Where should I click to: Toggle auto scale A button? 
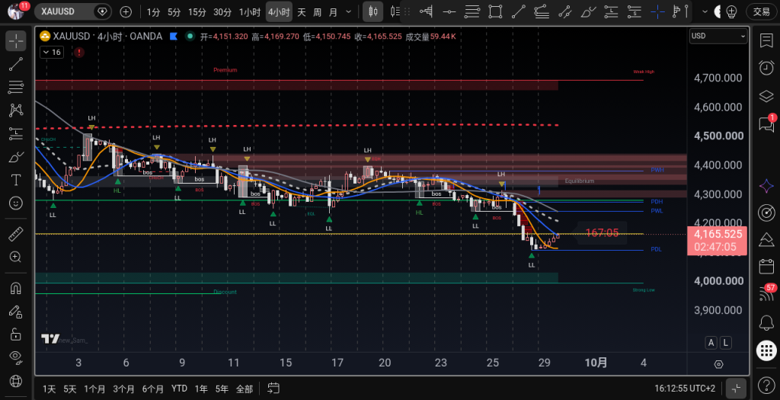(x=711, y=342)
